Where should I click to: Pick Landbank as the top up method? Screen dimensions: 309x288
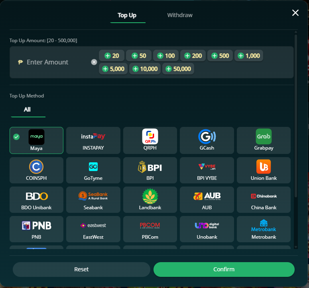click(150, 200)
